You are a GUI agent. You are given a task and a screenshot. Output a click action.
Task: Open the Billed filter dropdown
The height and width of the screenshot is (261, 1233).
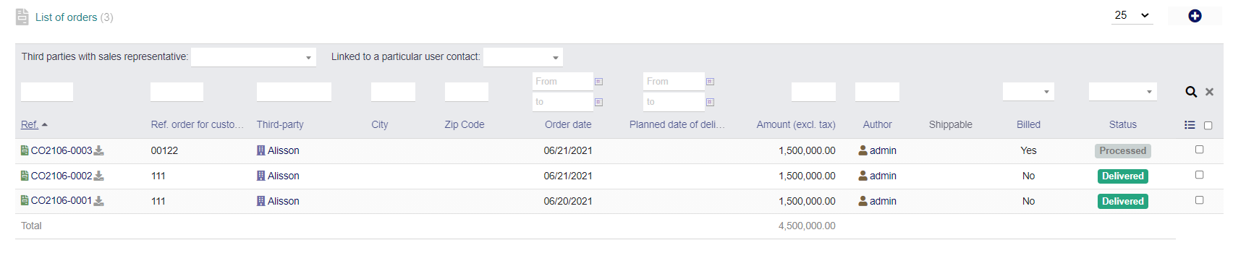pyautogui.click(x=1028, y=92)
